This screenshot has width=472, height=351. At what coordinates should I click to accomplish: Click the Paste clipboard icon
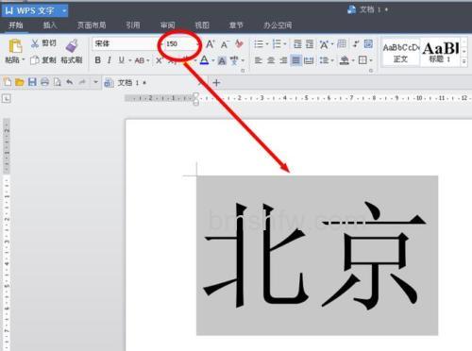(x=15, y=46)
